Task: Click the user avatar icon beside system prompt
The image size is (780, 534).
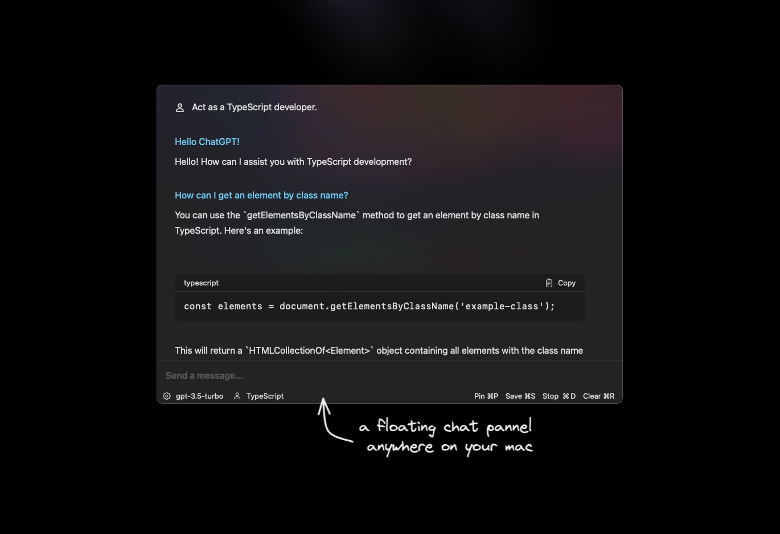Action: click(x=180, y=107)
